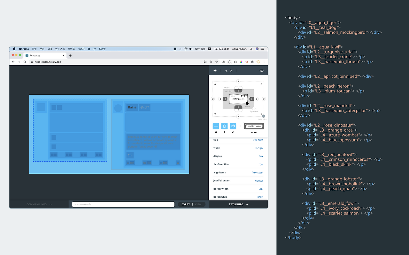Open the Apple menu

coord(14,49)
